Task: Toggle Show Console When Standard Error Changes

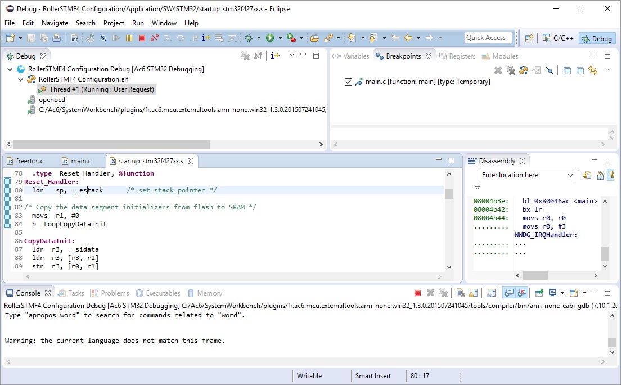Action: 522,293
